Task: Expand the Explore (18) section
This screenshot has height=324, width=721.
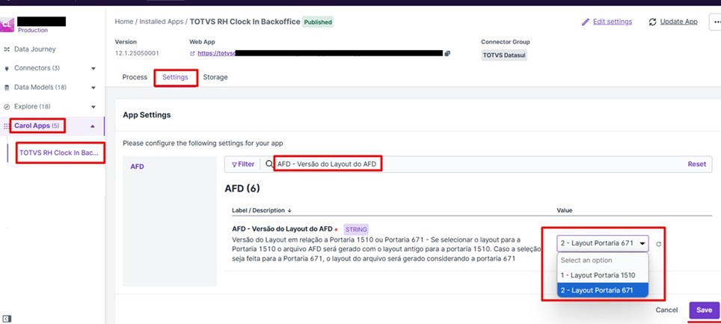Action: tap(93, 107)
